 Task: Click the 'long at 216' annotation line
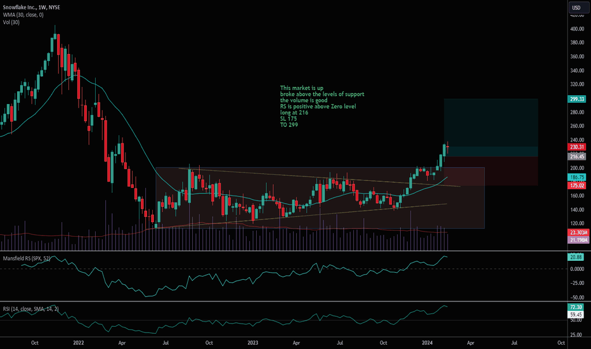click(x=294, y=112)
